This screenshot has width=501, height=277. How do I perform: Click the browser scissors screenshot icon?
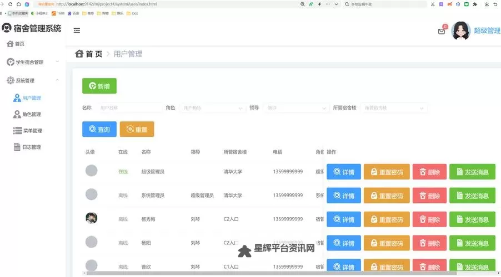pos(433,4)
